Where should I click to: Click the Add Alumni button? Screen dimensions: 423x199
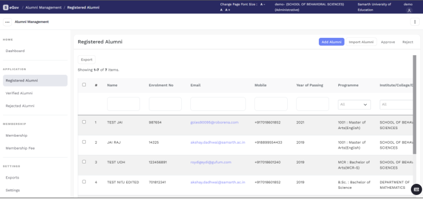point(331,42)
